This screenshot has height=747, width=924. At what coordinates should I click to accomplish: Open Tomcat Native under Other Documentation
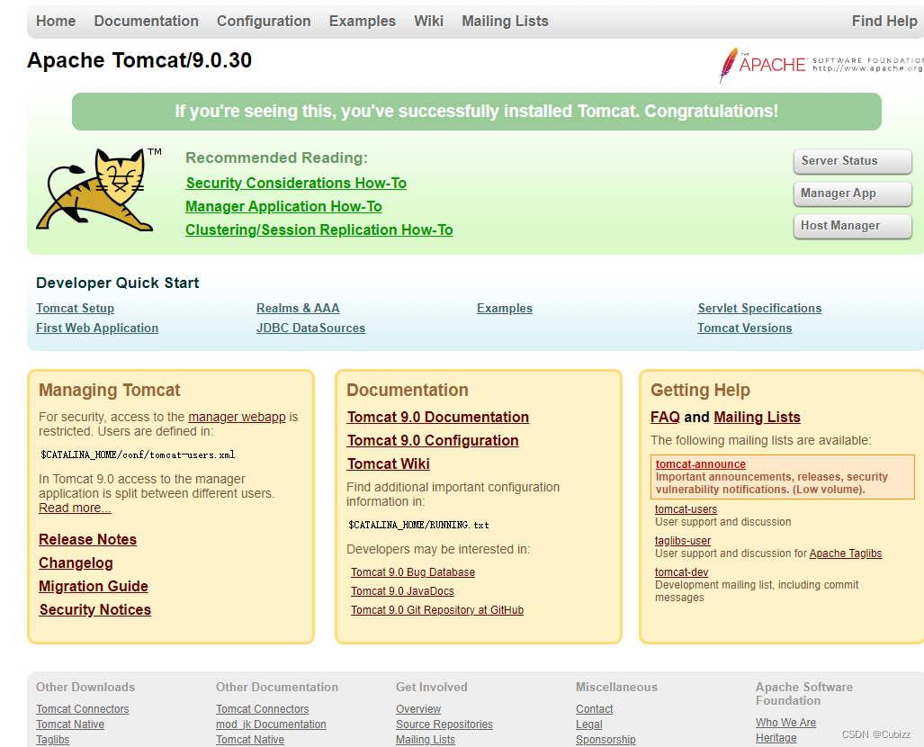tap(250, 740)
